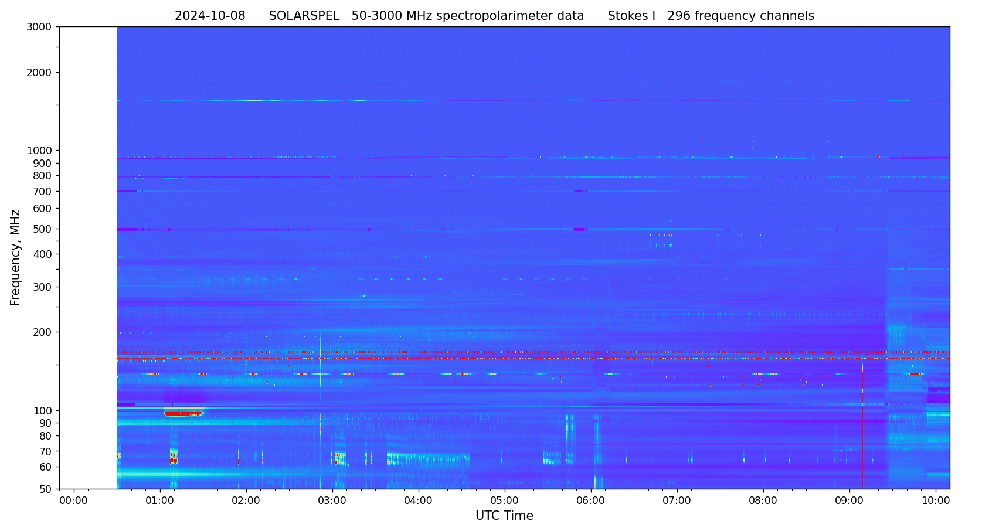The image size is (989, 531).
Task: Click the 07:00 time tick label
Action: point(677,501)
